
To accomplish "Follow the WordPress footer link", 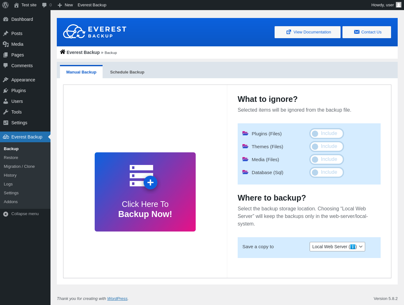I will 117,298.
